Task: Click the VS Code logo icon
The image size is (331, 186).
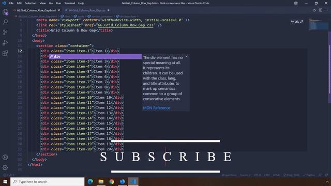Action: [4, 3]
